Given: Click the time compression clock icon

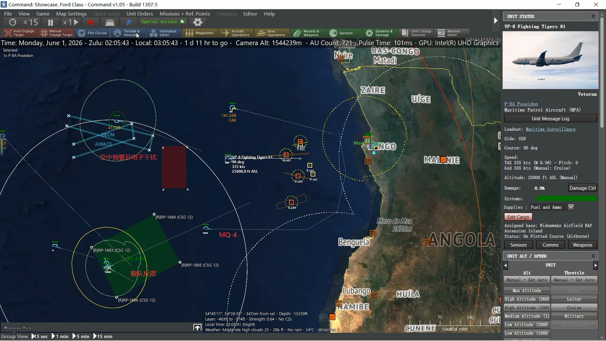Looking at the screenshot, I should (13, 22).
